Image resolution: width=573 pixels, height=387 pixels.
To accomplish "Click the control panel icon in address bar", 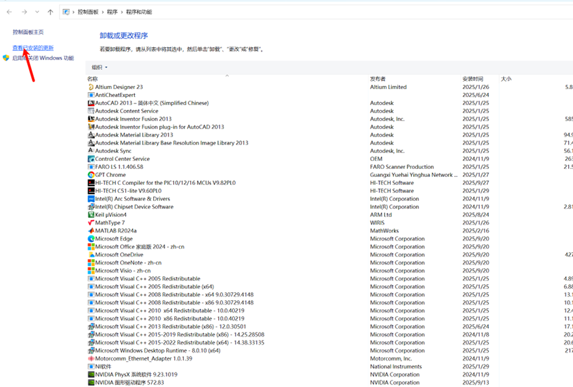I will (66, 12).
